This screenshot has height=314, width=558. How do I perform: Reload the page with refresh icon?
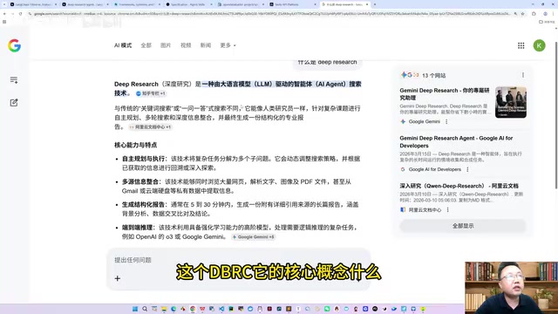(x=21, y=14)
